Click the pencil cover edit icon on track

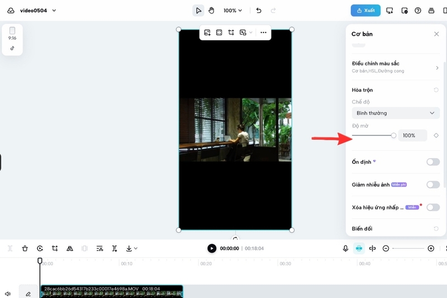[x=28, y=294]
